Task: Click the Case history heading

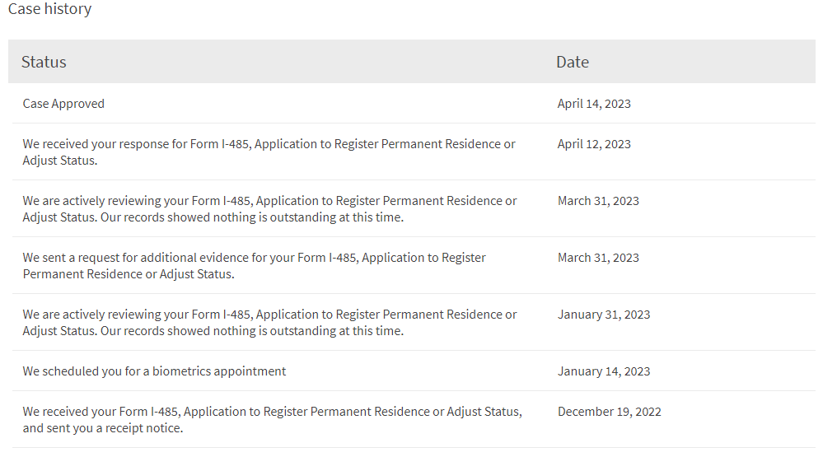Action: click(x=50, y=9)
